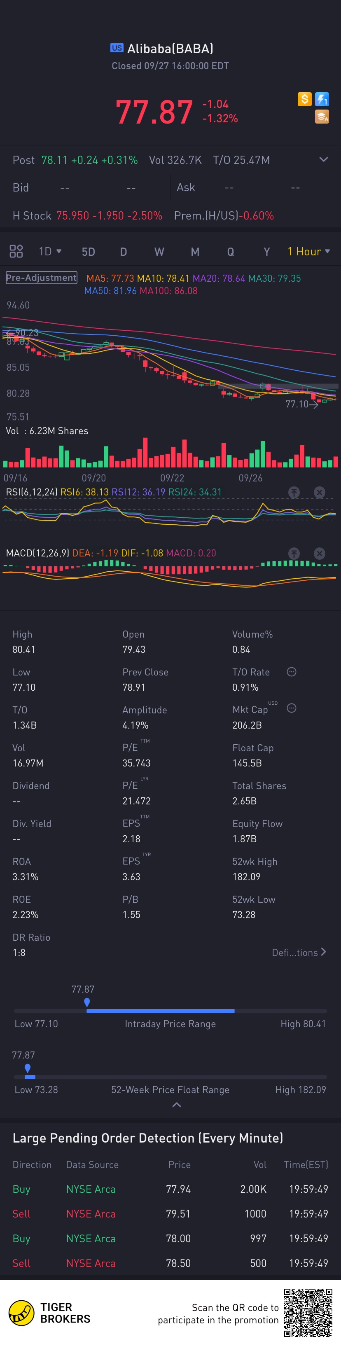Image resolution: width=341 pixels, height=1346 pixels.
Task: Collapse the price range section chevron
Action: 177,1105
